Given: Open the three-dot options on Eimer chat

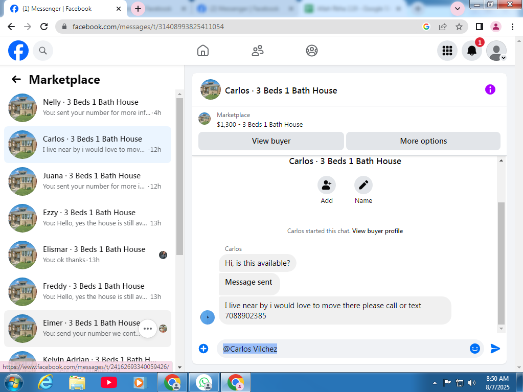Looking at the screenshot, I should tap(147, 329).
